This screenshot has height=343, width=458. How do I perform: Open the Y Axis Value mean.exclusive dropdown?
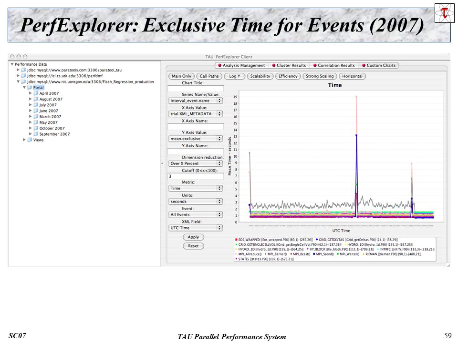click(196, 139)
